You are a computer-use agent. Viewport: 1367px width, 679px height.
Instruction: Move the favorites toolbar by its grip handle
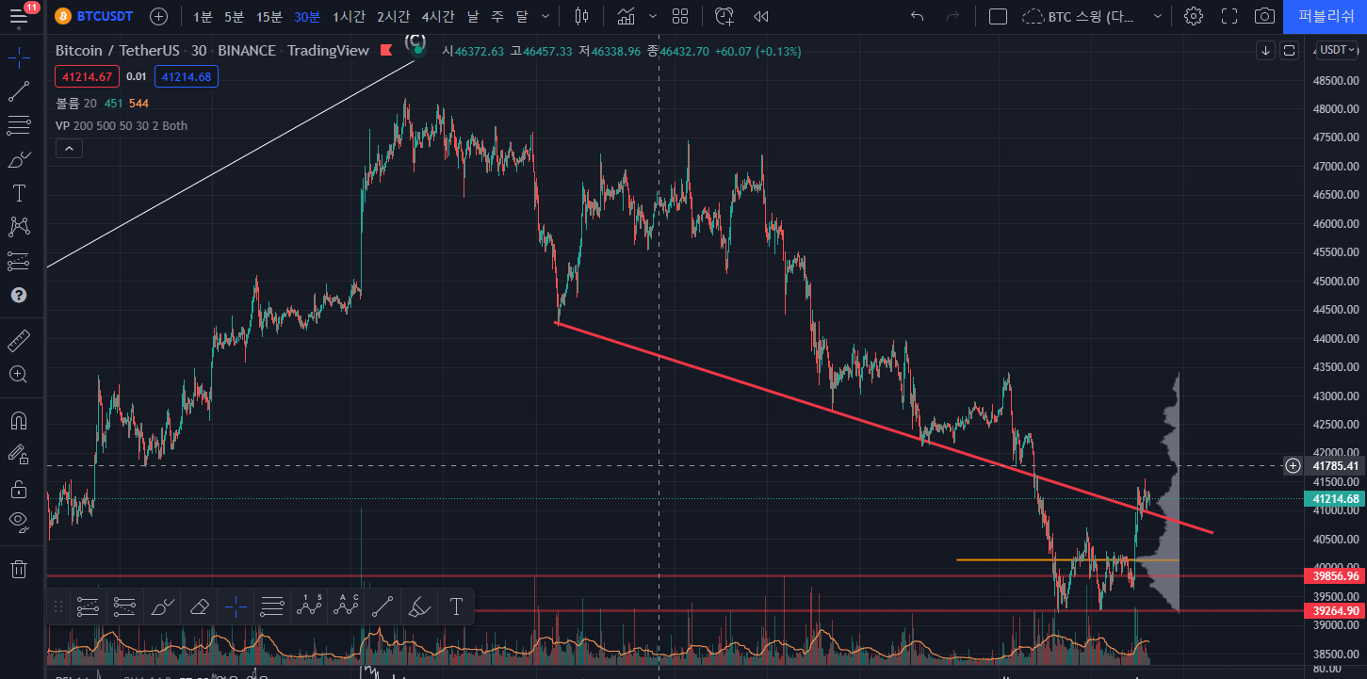coord(58,607)
